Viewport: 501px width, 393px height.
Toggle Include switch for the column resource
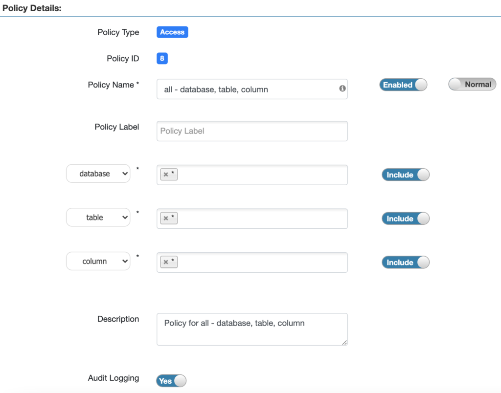[405, 262]
